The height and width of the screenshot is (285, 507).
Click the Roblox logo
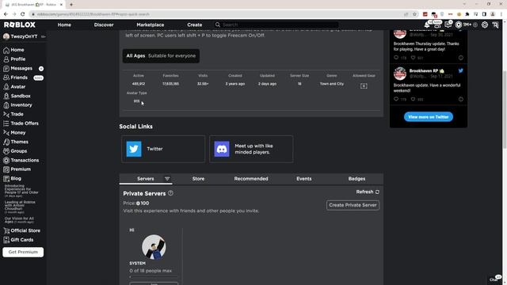[20, 25]
